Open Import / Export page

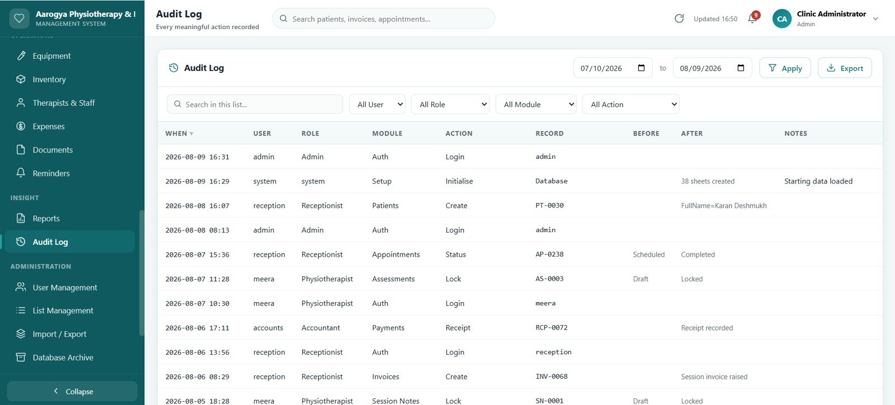point(69,334)
